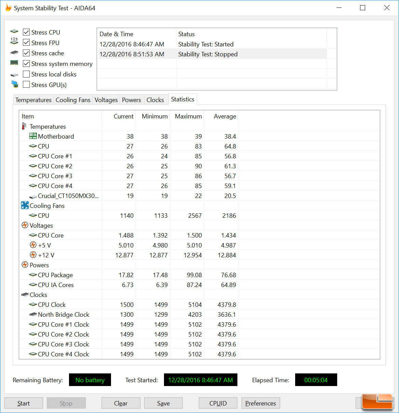399x413 pixels.
Task: Select the CPU Core #2 Clock row label
Action: [63, 334]
